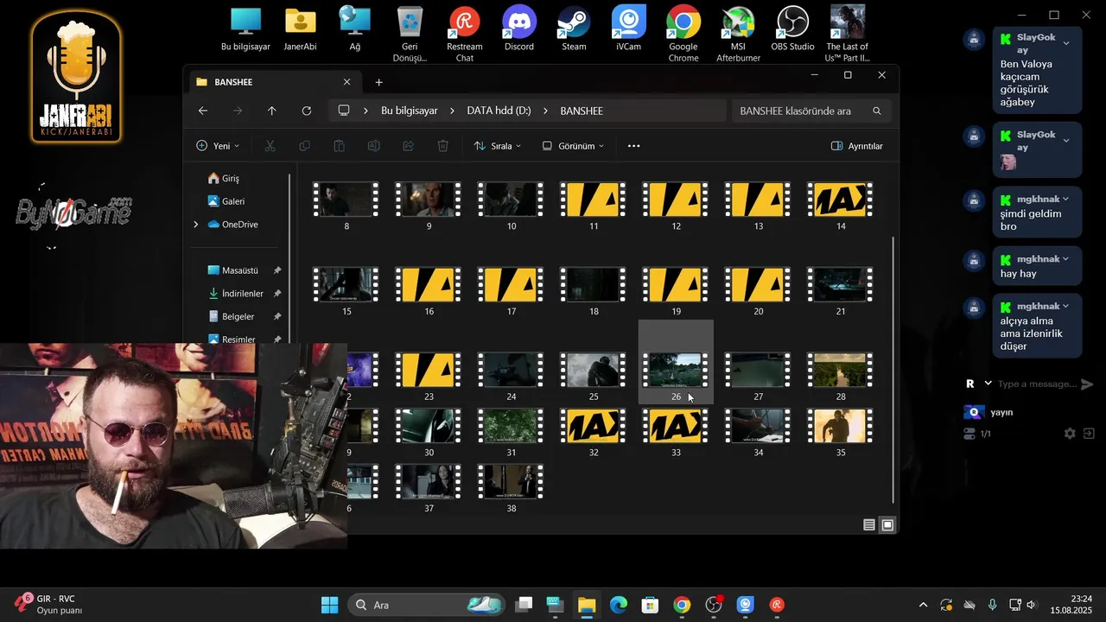This screenshot has height=622, width=1106.
Task: Open the JanerAbi desktop folder
Action: point(300,29)
